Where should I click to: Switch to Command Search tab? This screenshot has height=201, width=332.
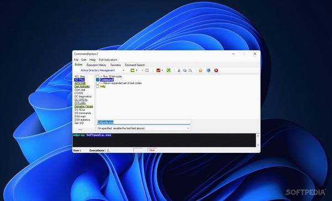pyautogui.click(x=135, y=65)
